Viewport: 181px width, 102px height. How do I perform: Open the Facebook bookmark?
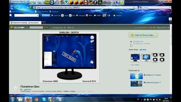click(x=54, y=12)
